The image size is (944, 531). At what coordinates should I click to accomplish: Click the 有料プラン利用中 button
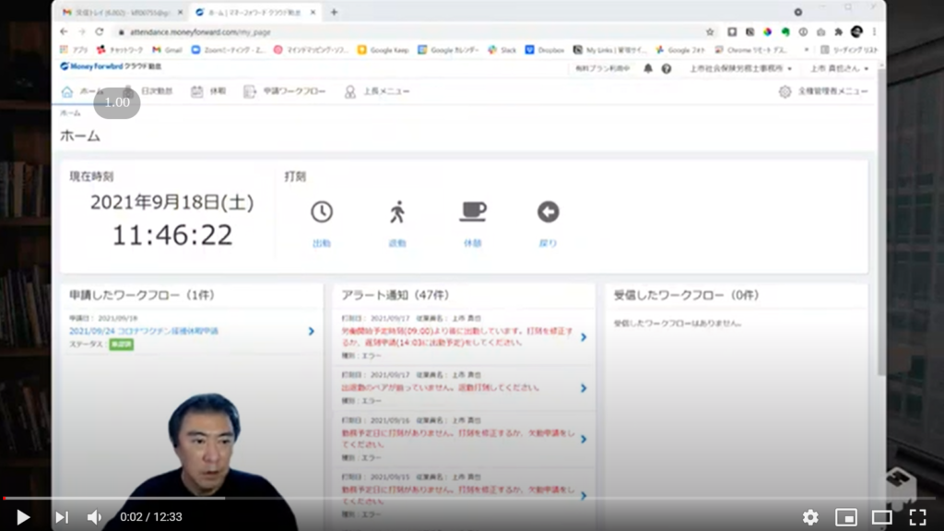[602, 68]
